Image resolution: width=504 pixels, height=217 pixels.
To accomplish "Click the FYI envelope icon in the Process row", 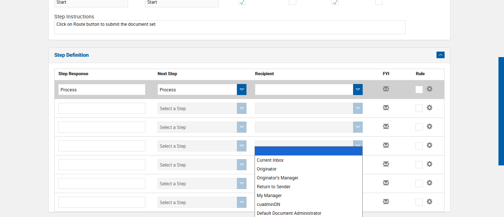I will click(x=386, y=89).
